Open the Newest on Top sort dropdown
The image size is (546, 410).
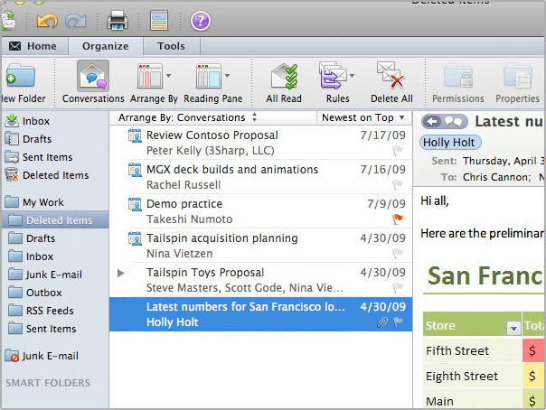click(363, 117)
